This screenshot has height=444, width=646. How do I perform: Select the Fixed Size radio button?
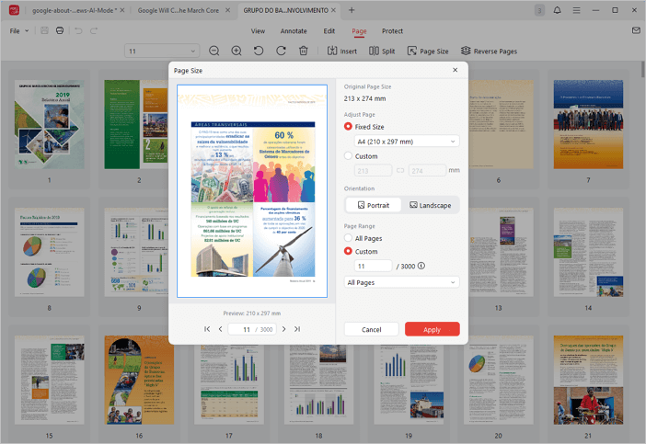pos(348,127)
